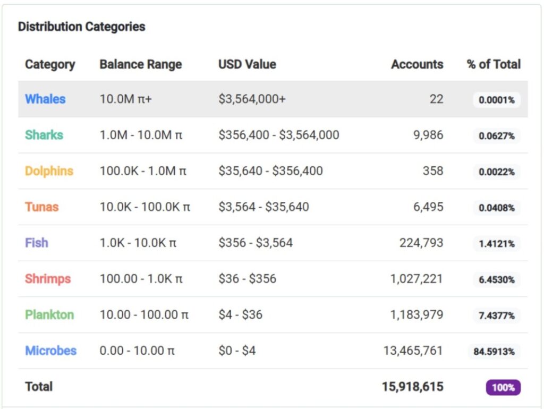Click the % of Total column header

(x=494, y=64)
